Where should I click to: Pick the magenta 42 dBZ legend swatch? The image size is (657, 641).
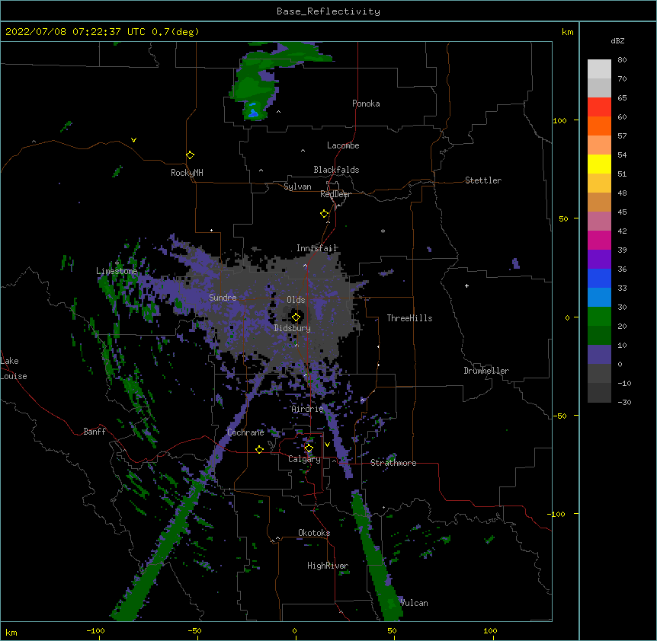(599, 240)
